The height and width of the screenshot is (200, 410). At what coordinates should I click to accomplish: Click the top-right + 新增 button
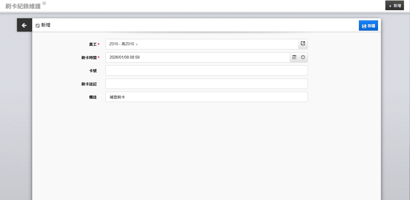[395, 5]
